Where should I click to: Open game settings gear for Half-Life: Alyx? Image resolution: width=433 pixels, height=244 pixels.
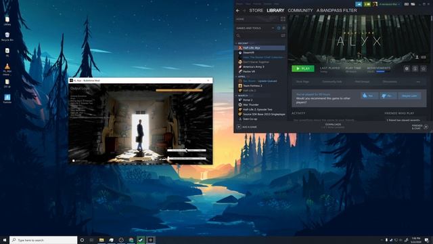point(407,68)
